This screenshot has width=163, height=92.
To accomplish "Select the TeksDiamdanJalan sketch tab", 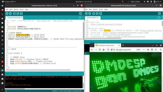I will pyautogui.click(x=15, y=18).
